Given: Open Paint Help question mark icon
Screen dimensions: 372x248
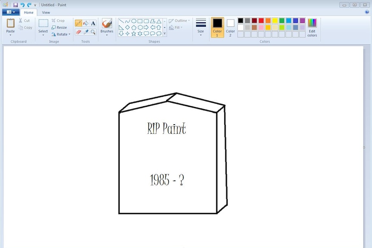Looking at the screenshot, I should [367, 12].
